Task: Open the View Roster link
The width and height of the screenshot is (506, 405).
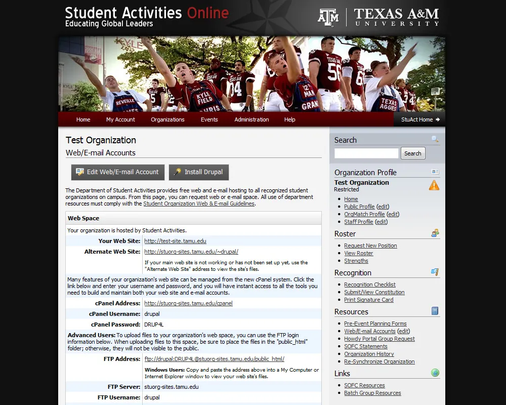Action: pos(359,253)
